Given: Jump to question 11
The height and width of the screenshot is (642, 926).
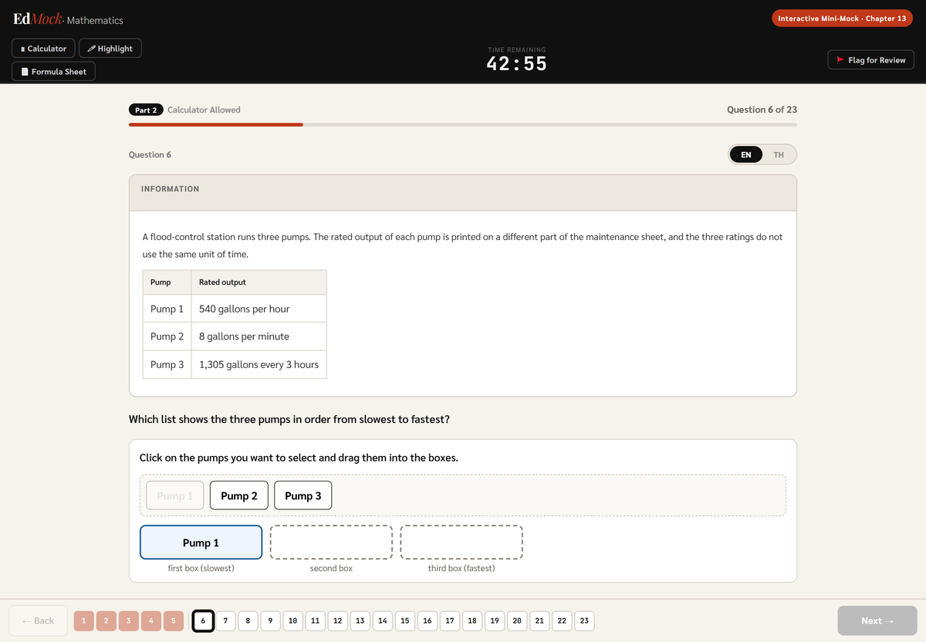Looking at the screenshot, I should click(315, 620).
